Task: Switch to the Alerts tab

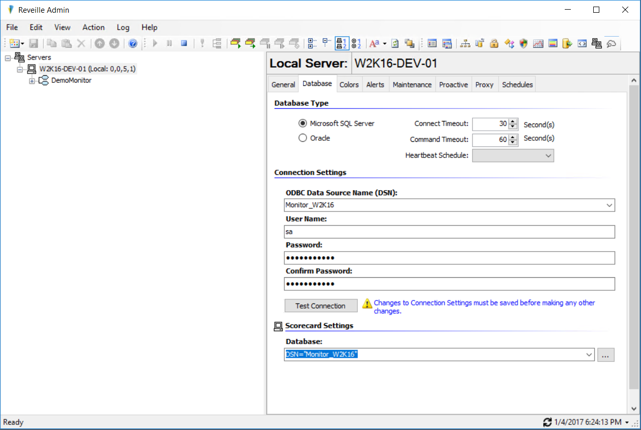Action: coord(375,85)
